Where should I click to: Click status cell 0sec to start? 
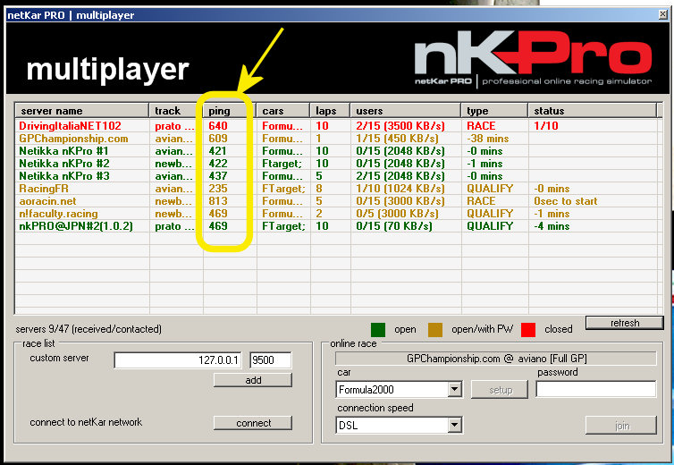[x=565, y=201]
